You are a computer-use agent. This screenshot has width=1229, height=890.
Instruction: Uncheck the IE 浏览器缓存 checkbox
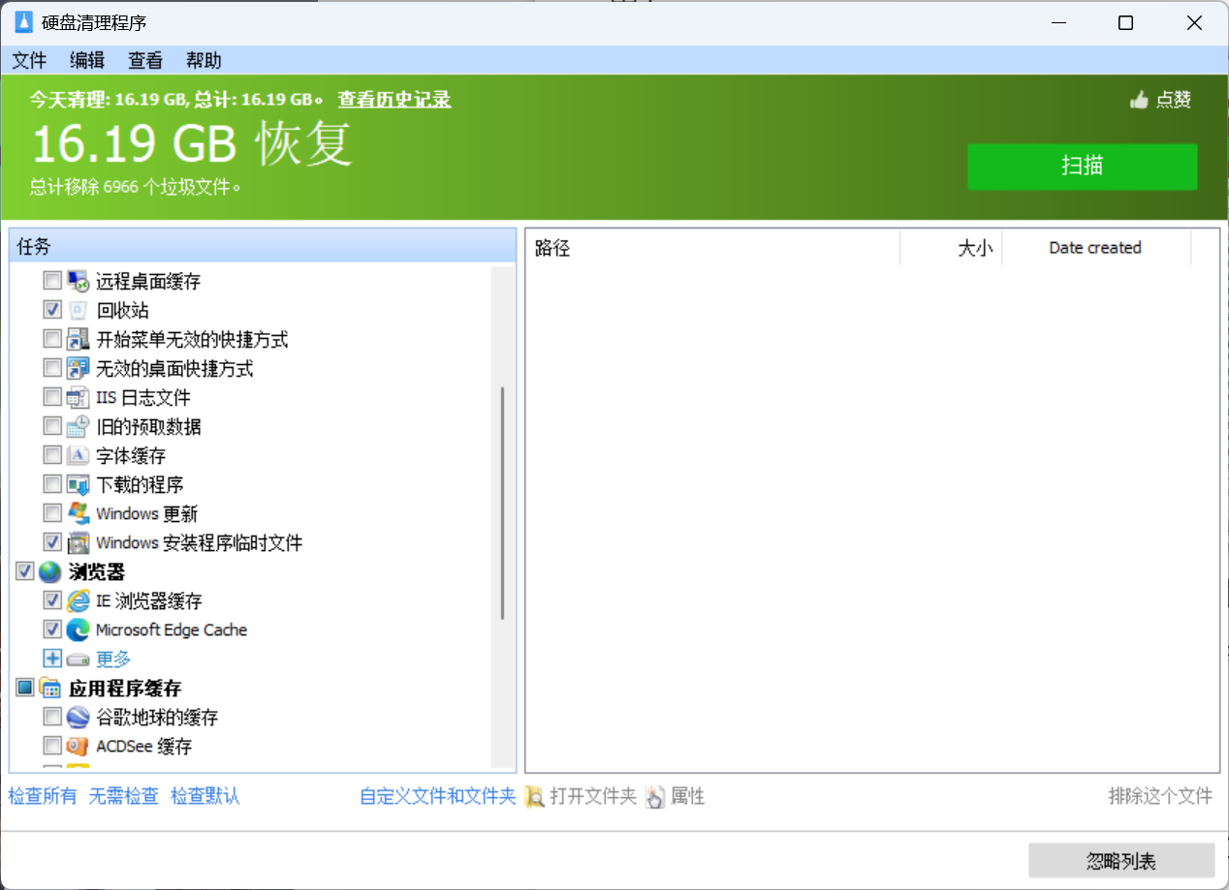(52, 600)
